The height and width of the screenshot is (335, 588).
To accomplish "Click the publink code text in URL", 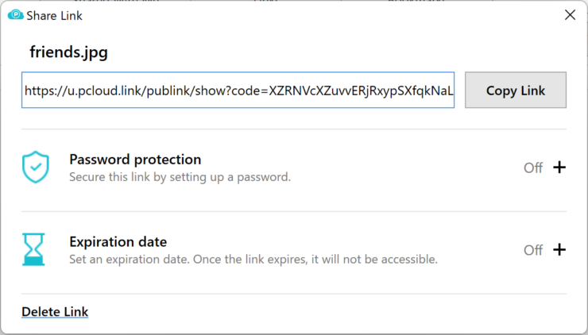I will (361, 90).
